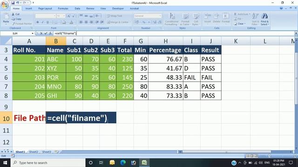
Task: Open the Office Button menu
Action: click(5, 5)
